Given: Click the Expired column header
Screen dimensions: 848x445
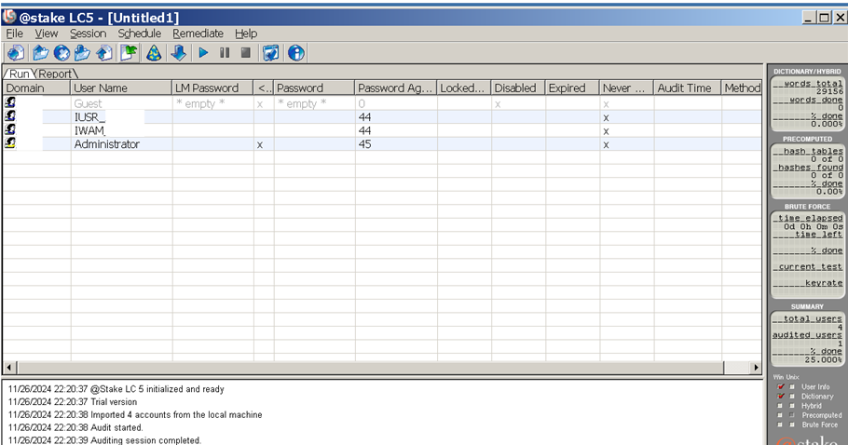Looking at the screenshot, I should pyautogui.click(x=572, y=88).
